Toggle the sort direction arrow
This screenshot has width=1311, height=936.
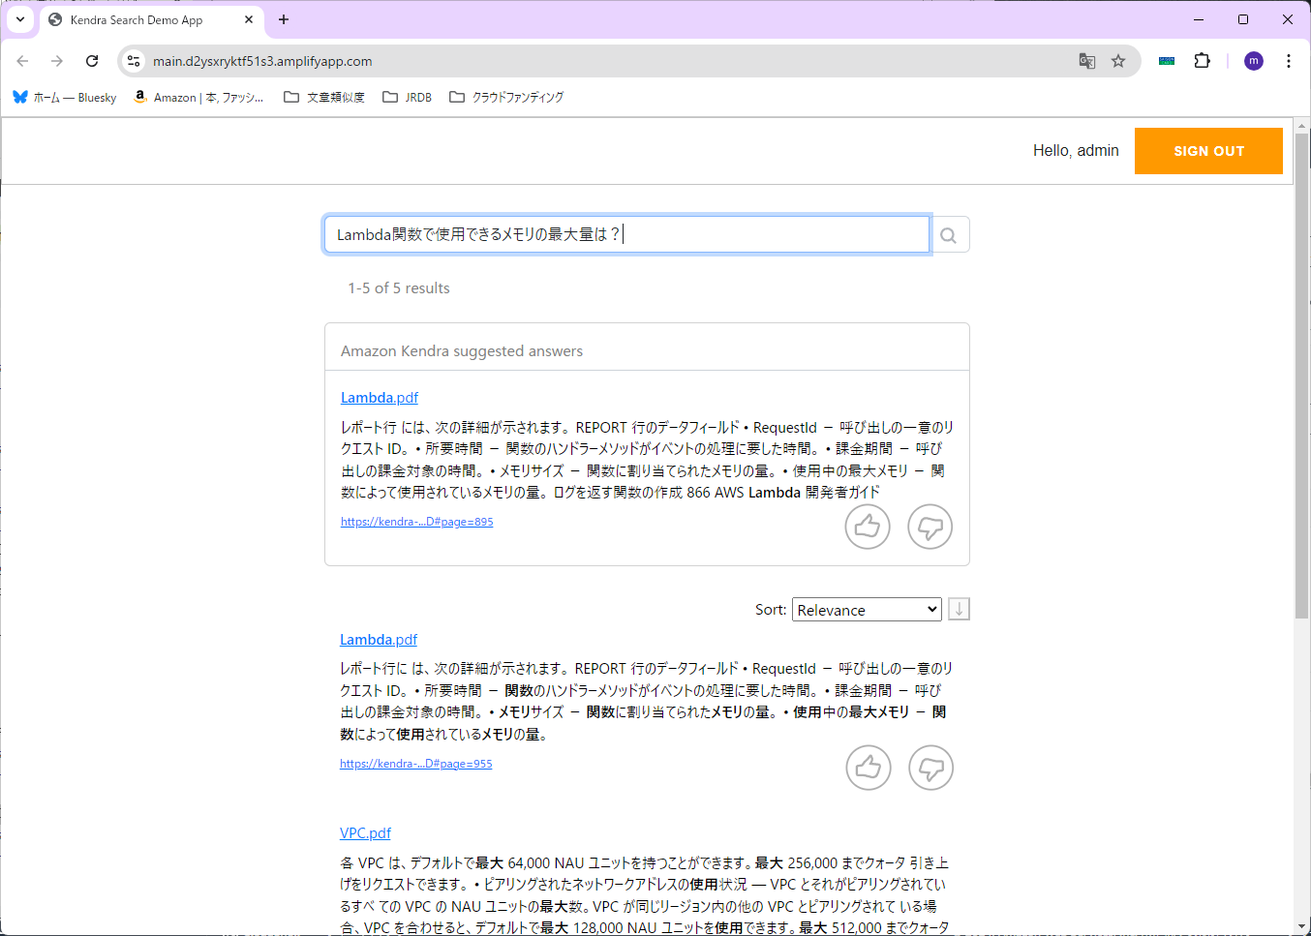959,609
